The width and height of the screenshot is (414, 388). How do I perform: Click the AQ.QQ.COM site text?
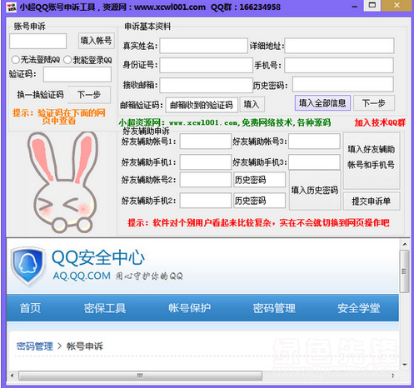tap(82, 276)
